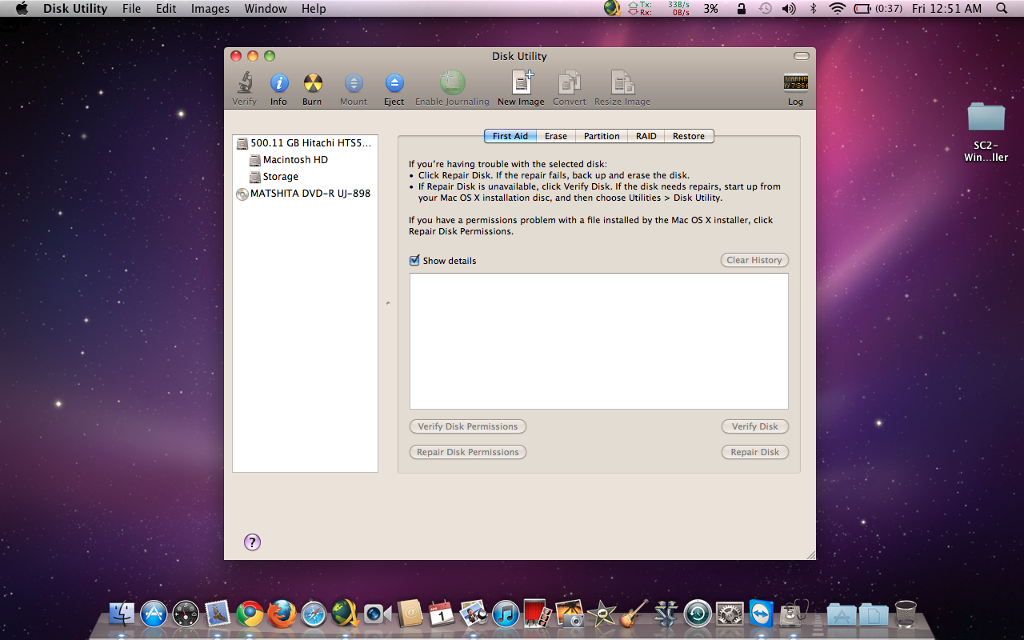The width and height of the screenshot is (1024, 640).
Task: Launch the App Store from the Dock
Action: coord(154,614)
